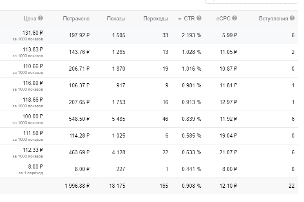
Task: Sort by the Цена column header
Action: click(x=30, y=19)
